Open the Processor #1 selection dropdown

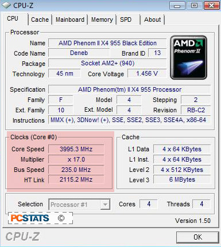[x=79, y=205]
